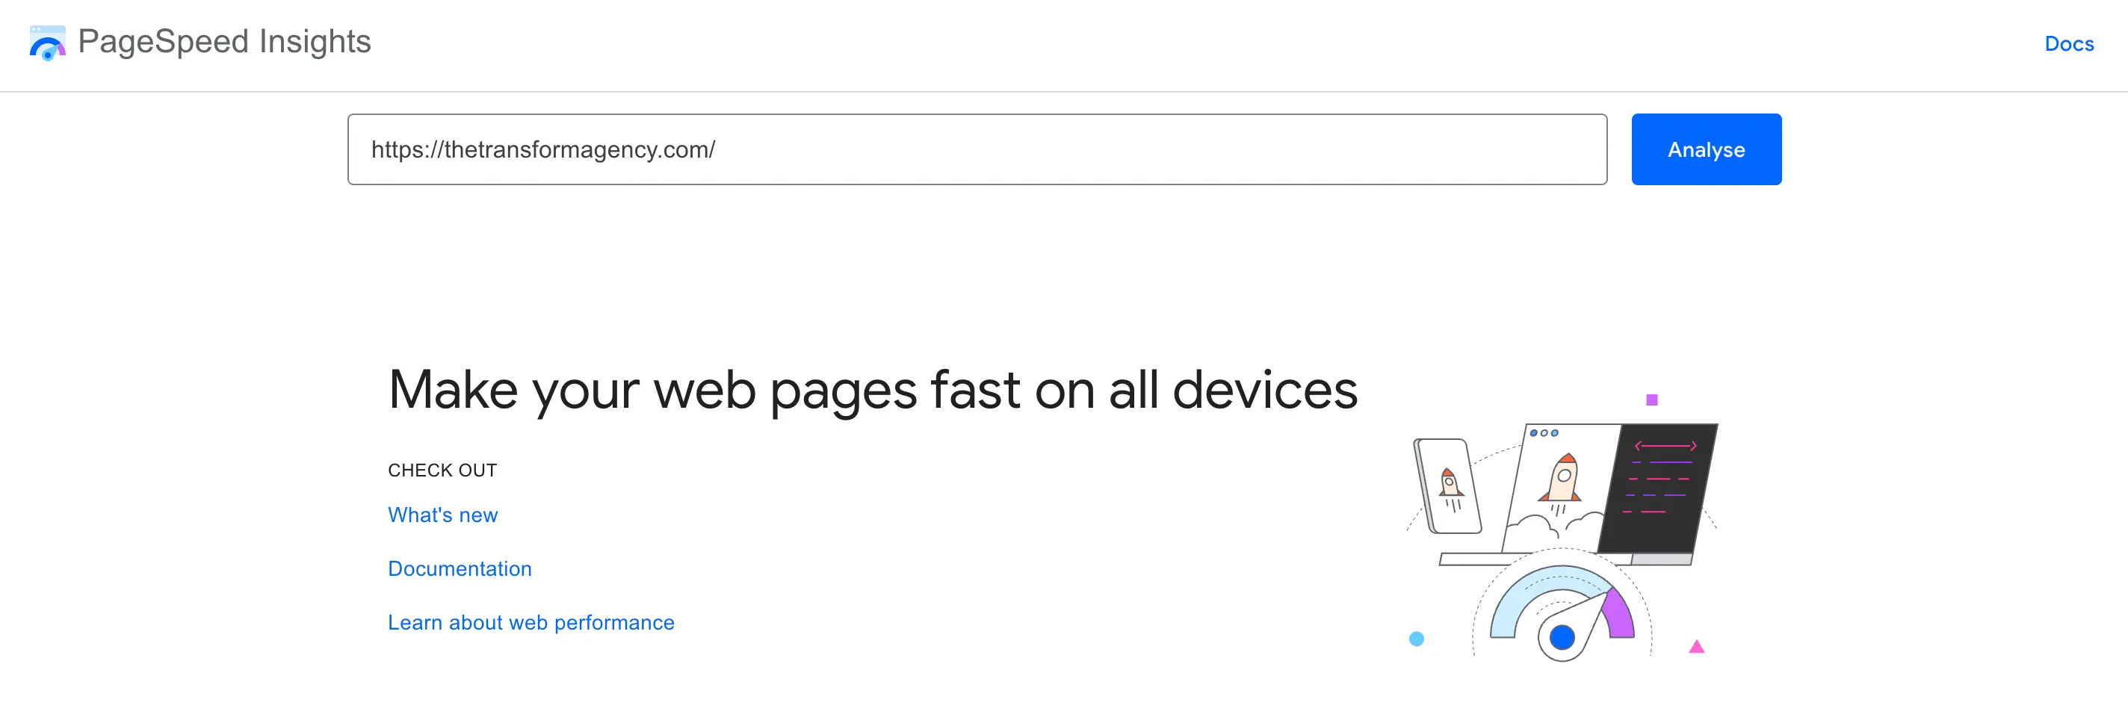Click the PageSpeed Insights title text
The width and height of the screenshot is (2128, 708).
224,41
